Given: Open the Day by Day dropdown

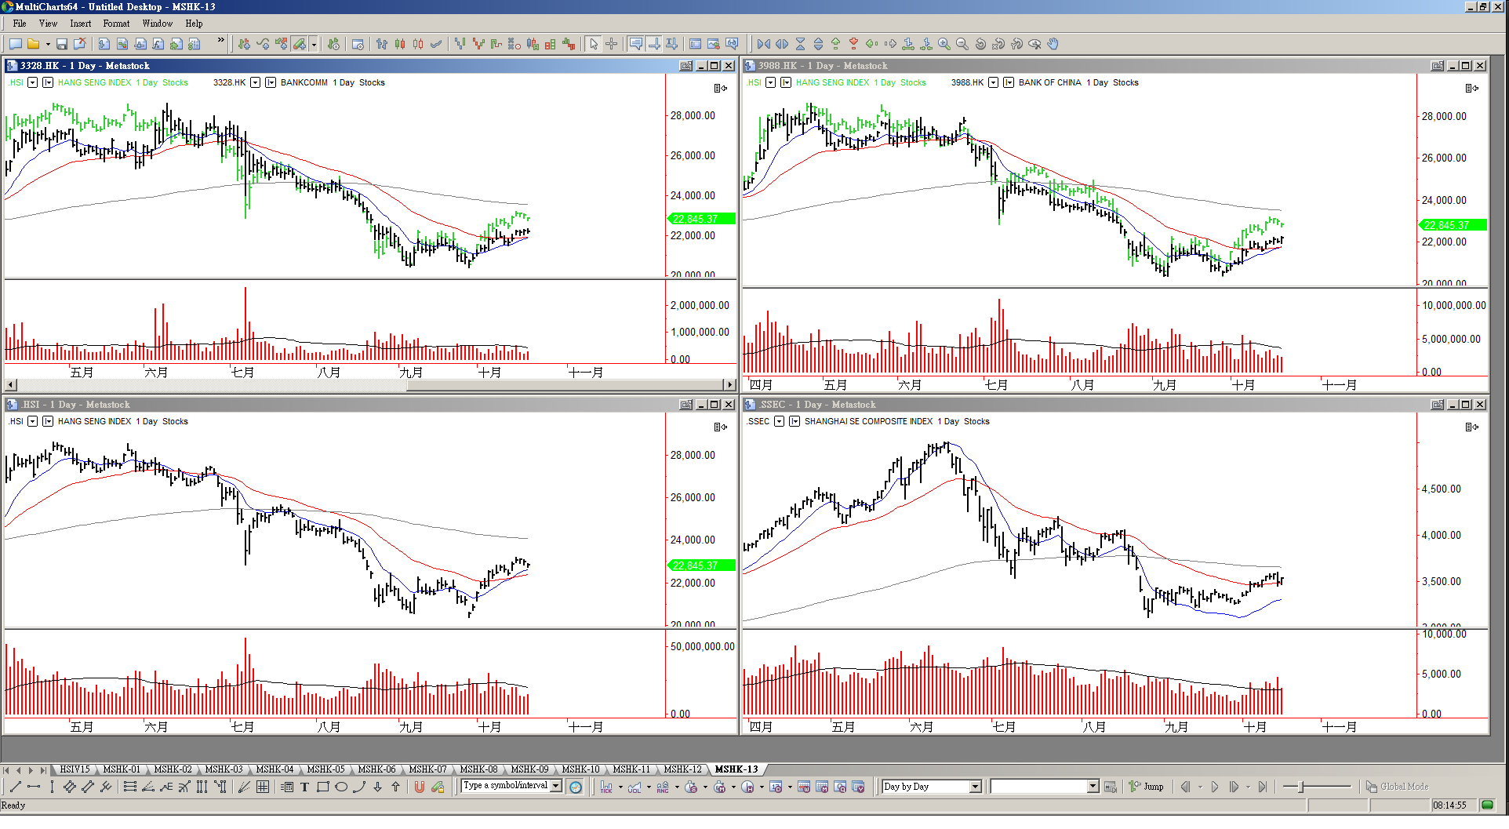Looking at the screenshot, I should pyautogui.click(x=976, y=787).
